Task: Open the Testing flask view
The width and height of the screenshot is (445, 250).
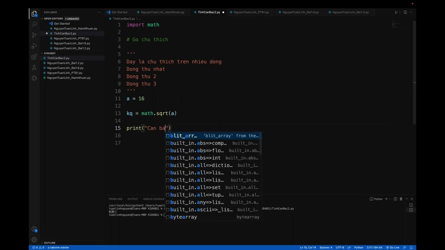Action: point(34,67)
